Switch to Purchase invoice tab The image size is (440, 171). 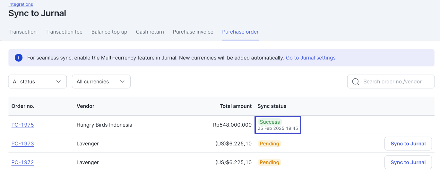click(x=193, y=32)
